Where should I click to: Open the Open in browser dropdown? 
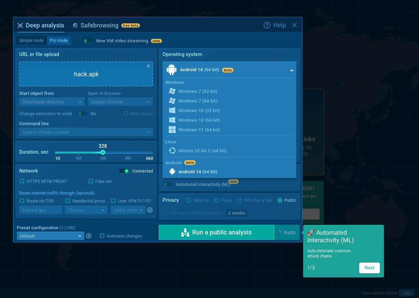click(x=120, y=102)
